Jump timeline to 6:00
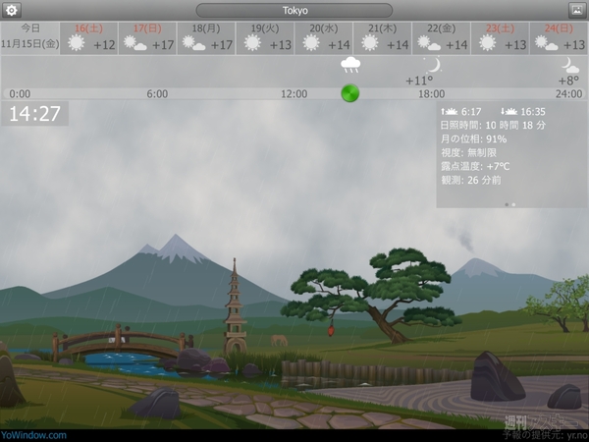Image resolution: width=589 pixels, height=442 pixels. (157, 94)
